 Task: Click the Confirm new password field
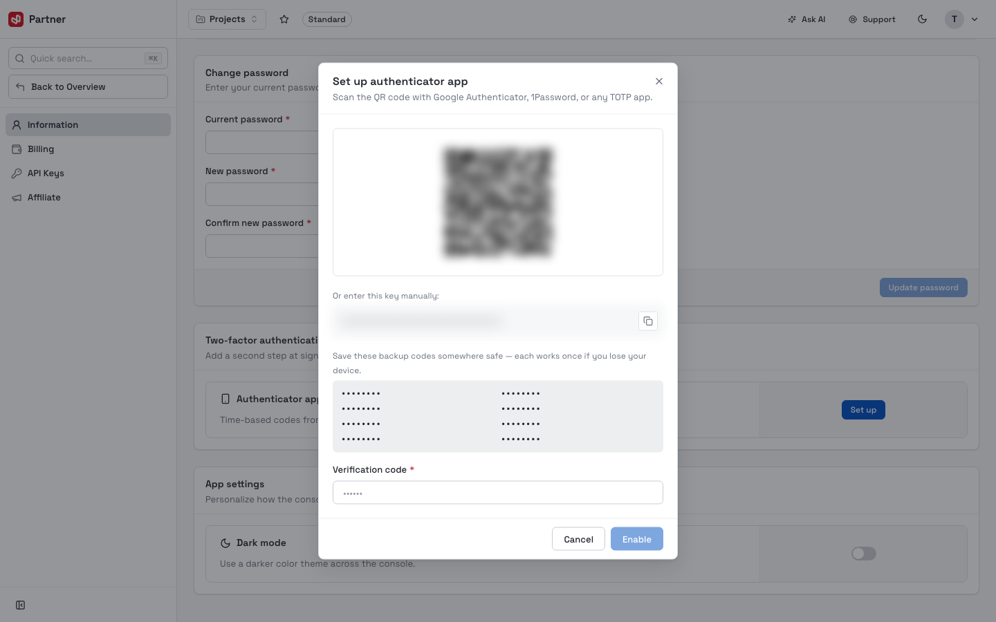coord(262,246)
